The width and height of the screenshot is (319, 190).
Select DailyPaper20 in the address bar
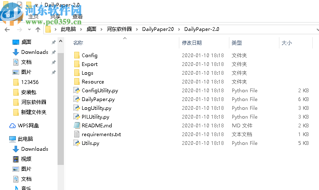pos(158,29)
